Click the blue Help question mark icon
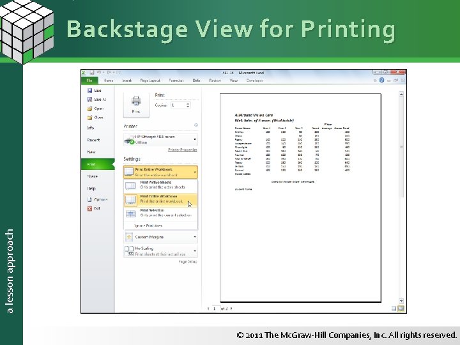460x345 pixels. [x=381, y=80]
